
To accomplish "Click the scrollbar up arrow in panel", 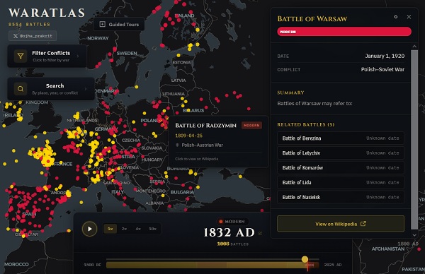I will tap(414, 47).
